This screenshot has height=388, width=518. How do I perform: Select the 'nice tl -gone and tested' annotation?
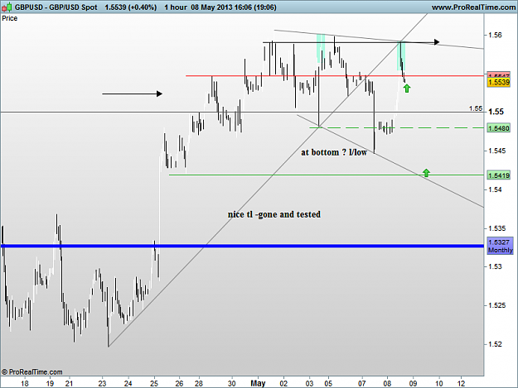click(x=274, y=214)
